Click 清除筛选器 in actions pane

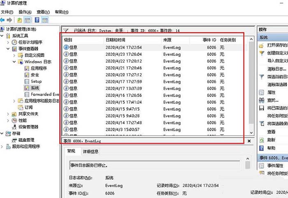[x=277, y=85]
